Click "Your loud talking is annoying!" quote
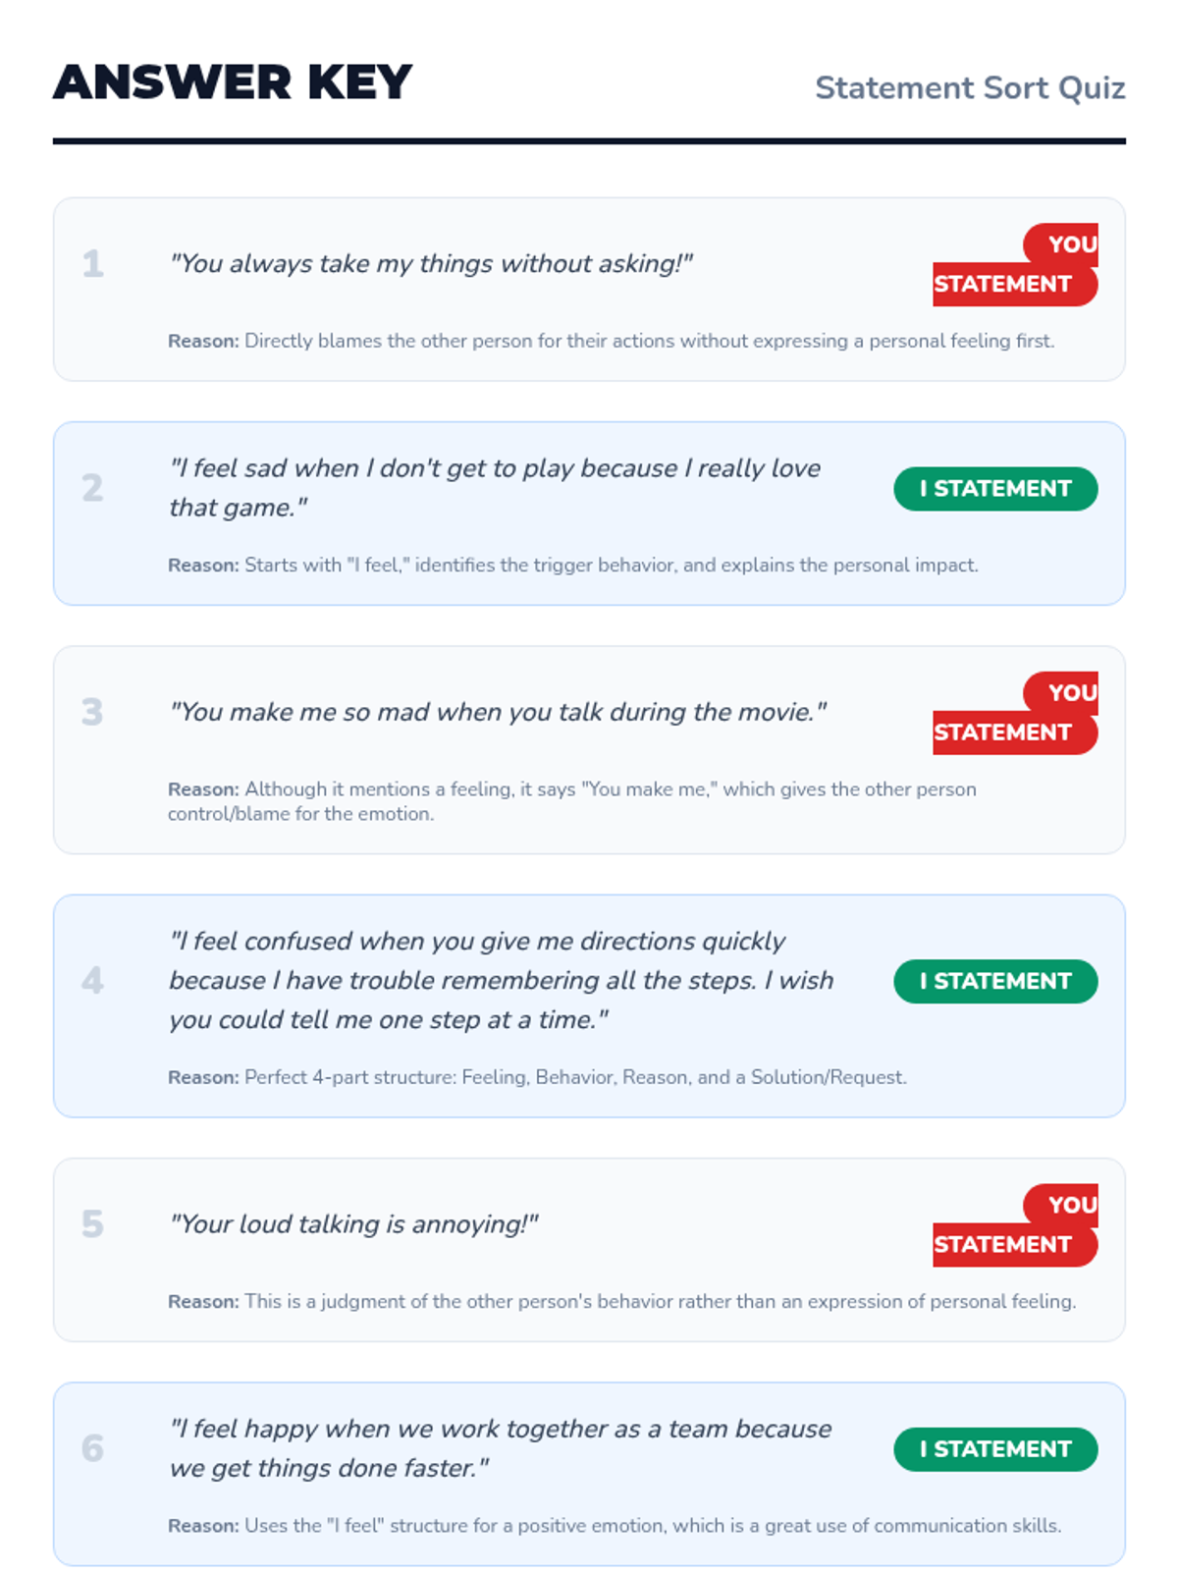This screenshot has height=1571, width=1178. [x=353, y=1223]
